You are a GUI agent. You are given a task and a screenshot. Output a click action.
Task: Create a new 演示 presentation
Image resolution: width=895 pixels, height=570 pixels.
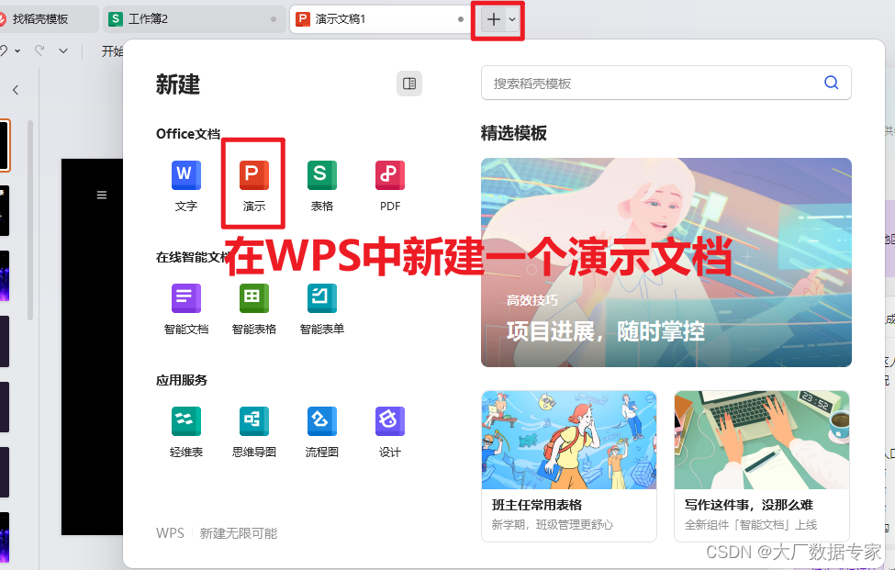coord(254,186)
